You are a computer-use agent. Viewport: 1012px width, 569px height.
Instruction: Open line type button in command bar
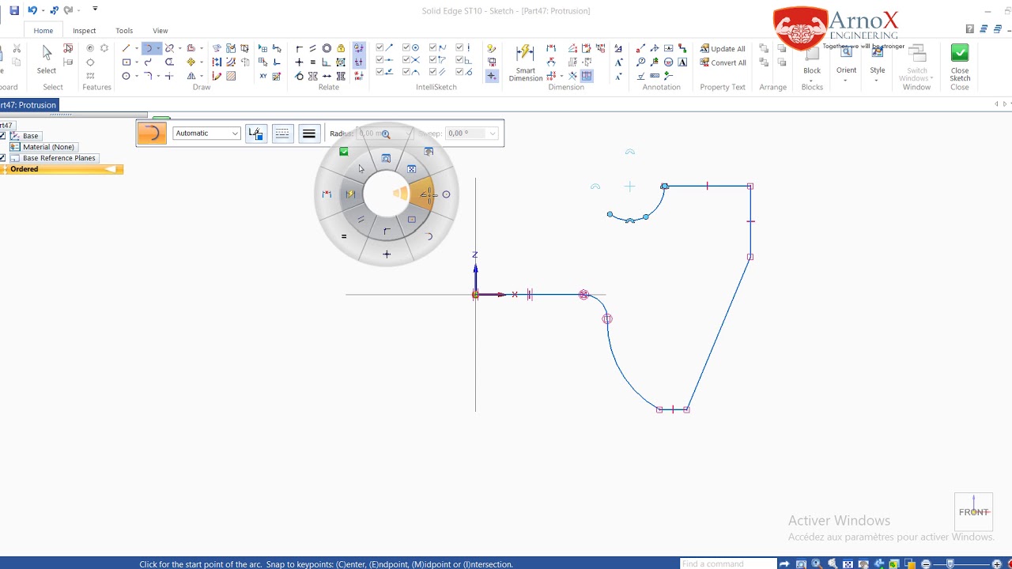pyautogui.click(x=282, y=134)
